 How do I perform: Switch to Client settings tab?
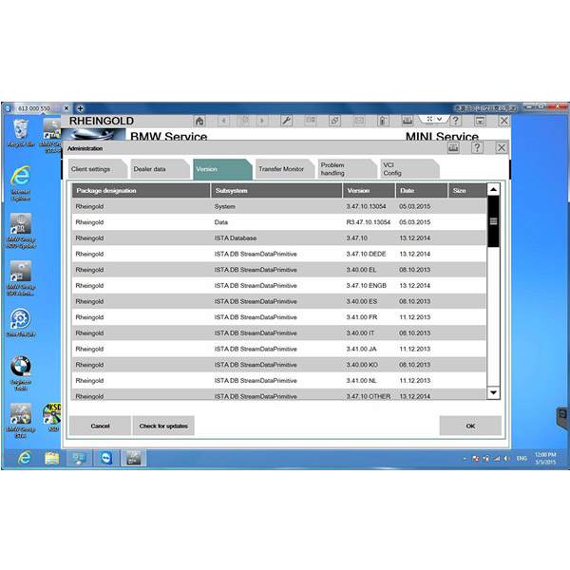click(x=97, y=169)
